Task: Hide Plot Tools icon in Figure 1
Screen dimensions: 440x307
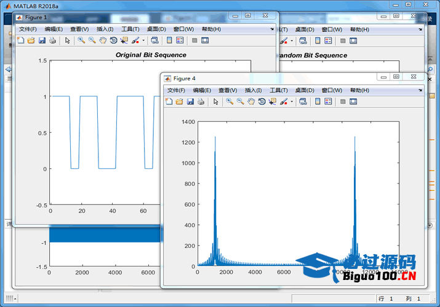Action: tap(194, 41)
